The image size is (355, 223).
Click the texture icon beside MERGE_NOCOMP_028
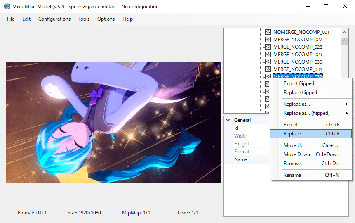[268, 47]
